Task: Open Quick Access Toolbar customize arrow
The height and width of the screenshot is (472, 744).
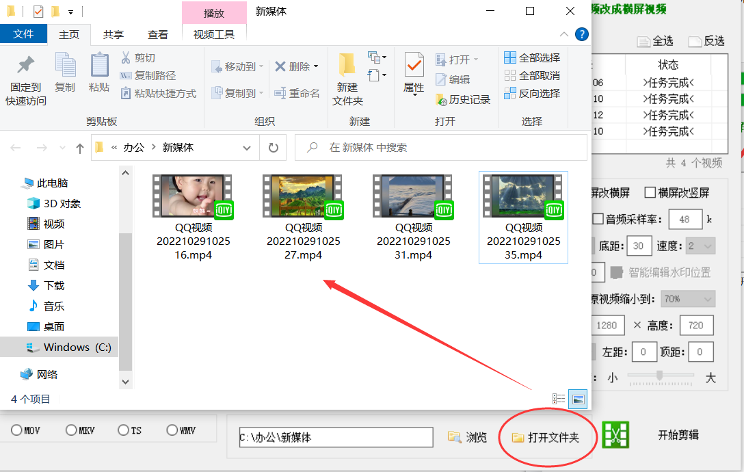Action: (x=70, y=12)
